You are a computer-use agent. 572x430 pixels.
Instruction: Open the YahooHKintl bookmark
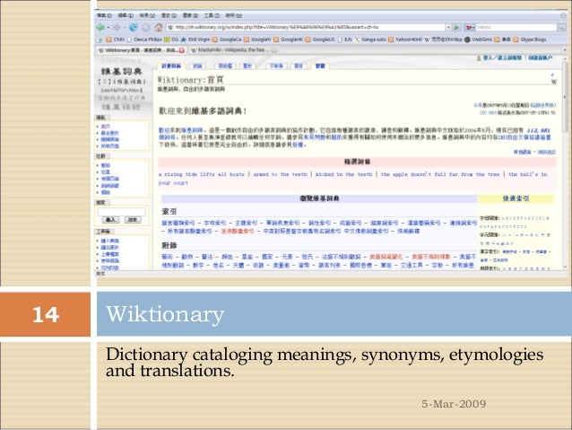[x=405, y=39]
